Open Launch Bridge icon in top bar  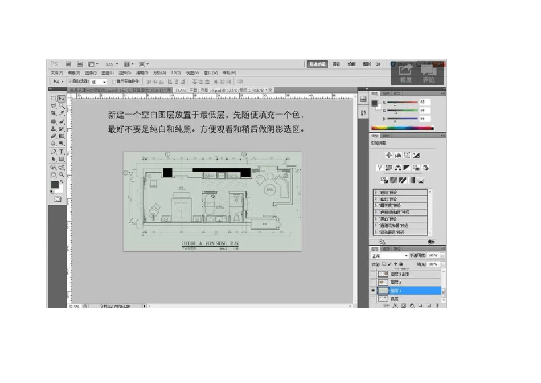tap(69, 64)
